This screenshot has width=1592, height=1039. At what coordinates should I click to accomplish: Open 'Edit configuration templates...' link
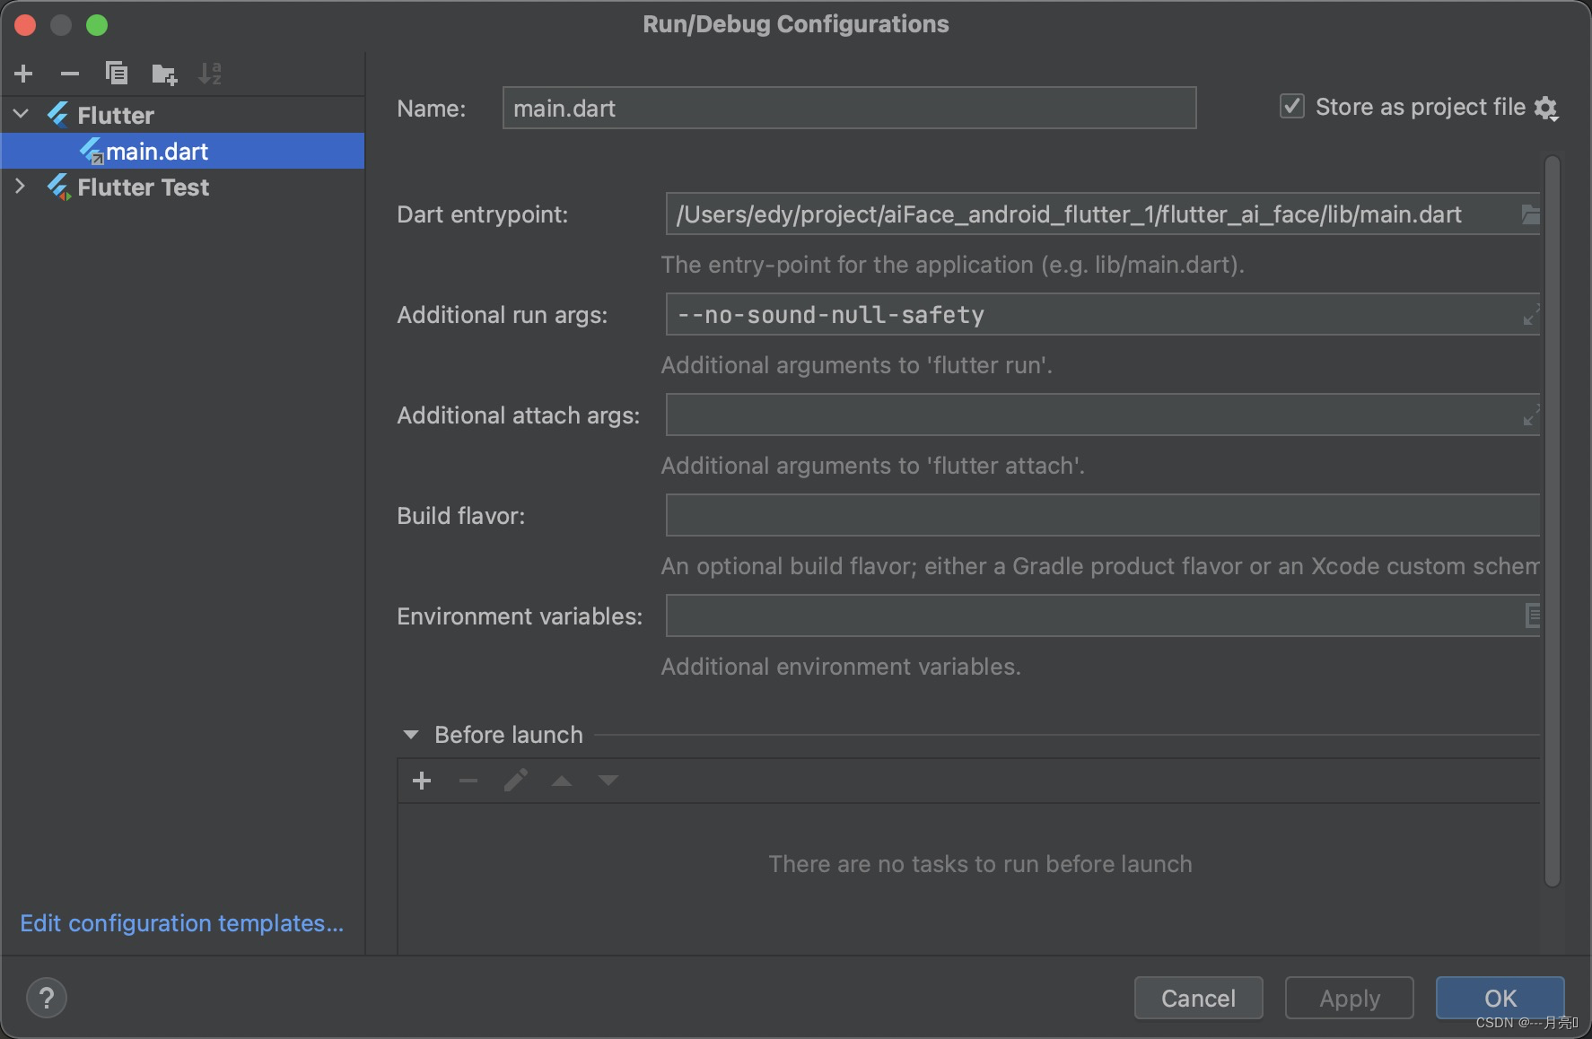tap(182, 923)
